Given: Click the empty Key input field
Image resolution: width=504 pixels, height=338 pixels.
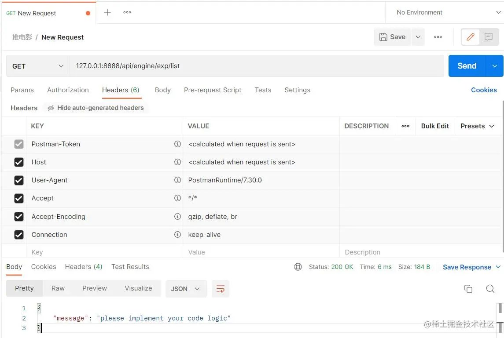Looking at the screenshot, I should 104,252.
